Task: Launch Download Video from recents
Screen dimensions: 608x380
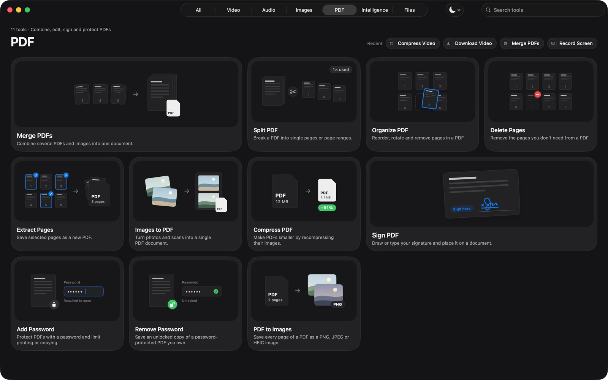Action: click(470, 43)
